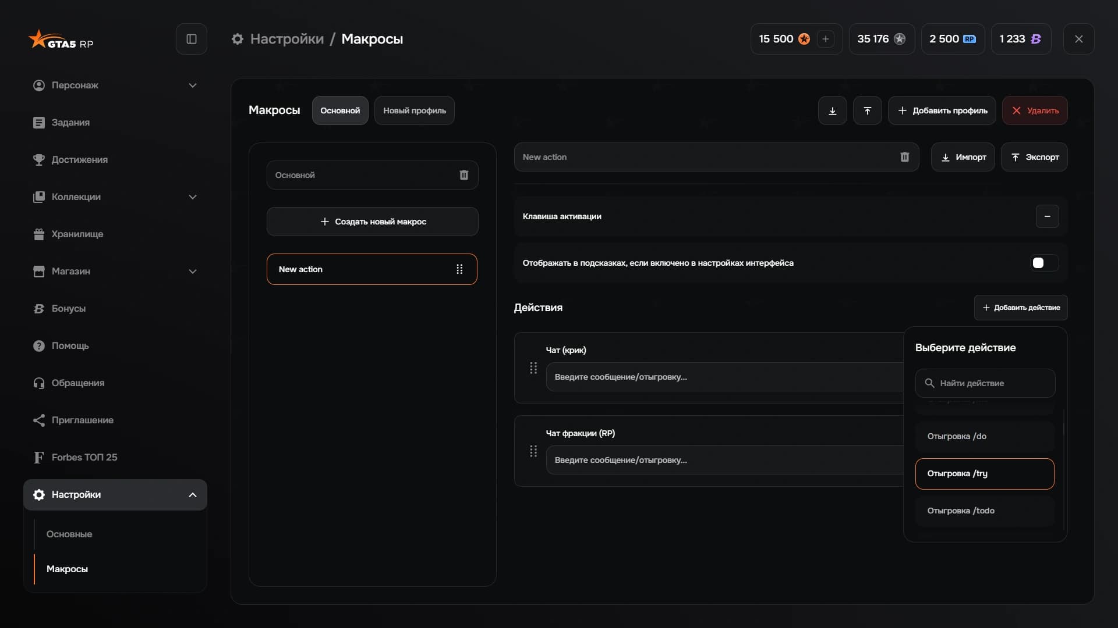
Task: Select Отыгровка /try action from list
Action: 985,474
